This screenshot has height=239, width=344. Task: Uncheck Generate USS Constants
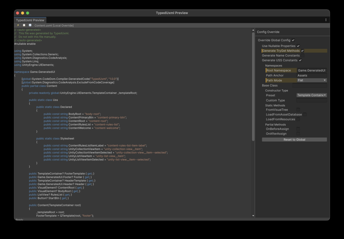(x=300, y=60)
